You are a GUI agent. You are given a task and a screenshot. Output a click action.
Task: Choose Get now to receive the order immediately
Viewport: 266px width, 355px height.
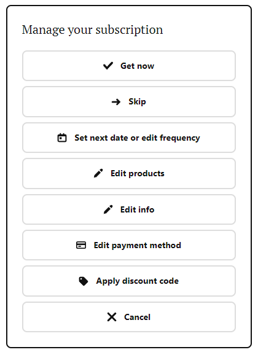pyautogui.click(x=129, y=66)
